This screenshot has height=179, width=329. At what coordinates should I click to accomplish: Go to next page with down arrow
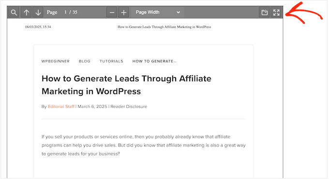[x=38, y=13]
